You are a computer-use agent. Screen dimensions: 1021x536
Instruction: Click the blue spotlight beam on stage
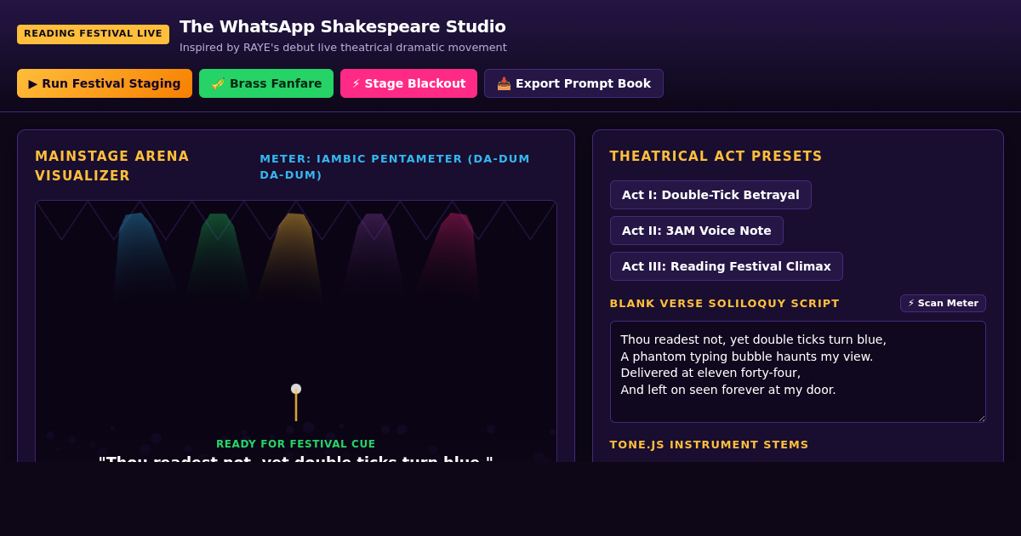tap(141, 257)
